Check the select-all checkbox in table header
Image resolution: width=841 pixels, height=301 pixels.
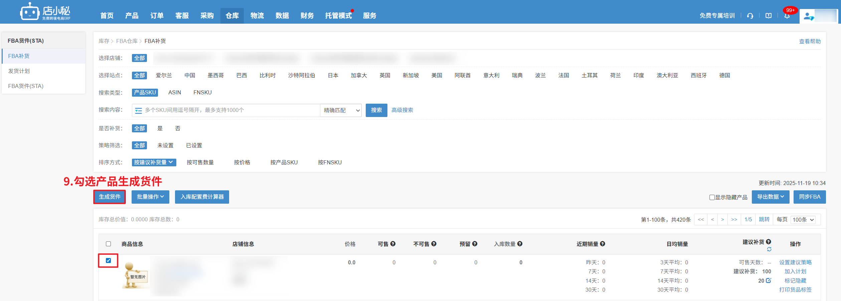pos(109,244)
